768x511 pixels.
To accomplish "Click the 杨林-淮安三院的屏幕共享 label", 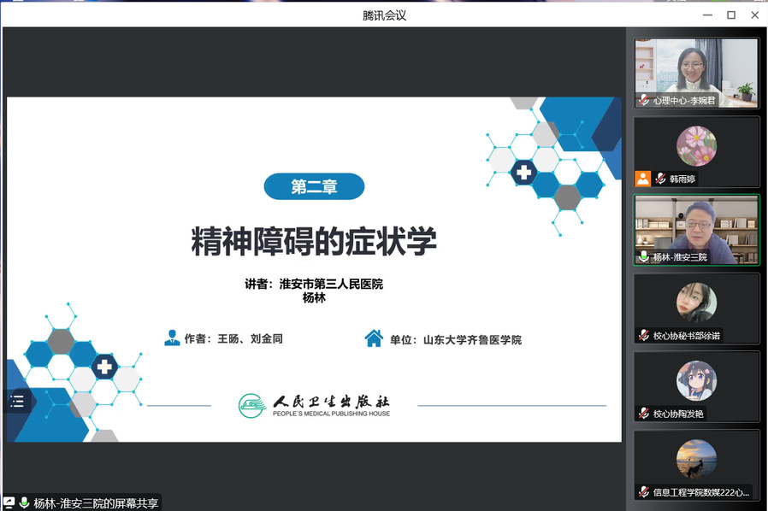I will coord(96,502).
